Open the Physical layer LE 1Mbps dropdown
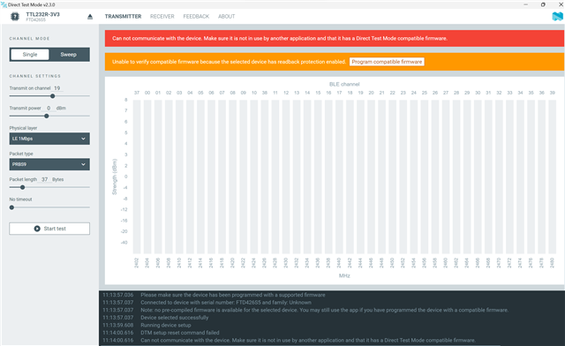The image size is (565, 346). coord(49,139)
